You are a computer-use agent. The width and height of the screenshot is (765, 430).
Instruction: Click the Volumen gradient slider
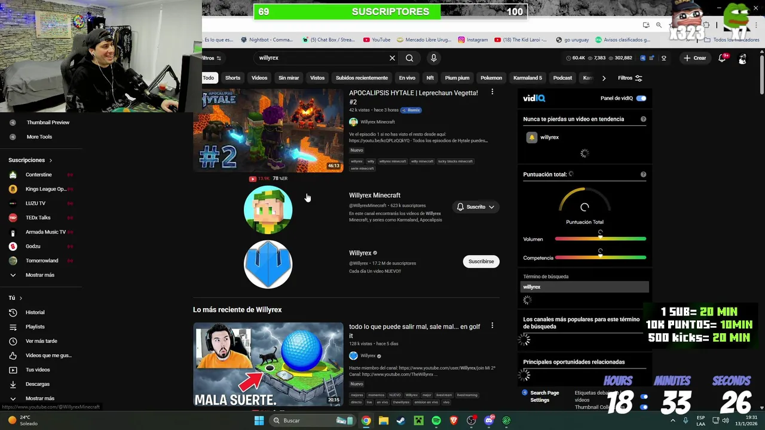tap(600, 239)
